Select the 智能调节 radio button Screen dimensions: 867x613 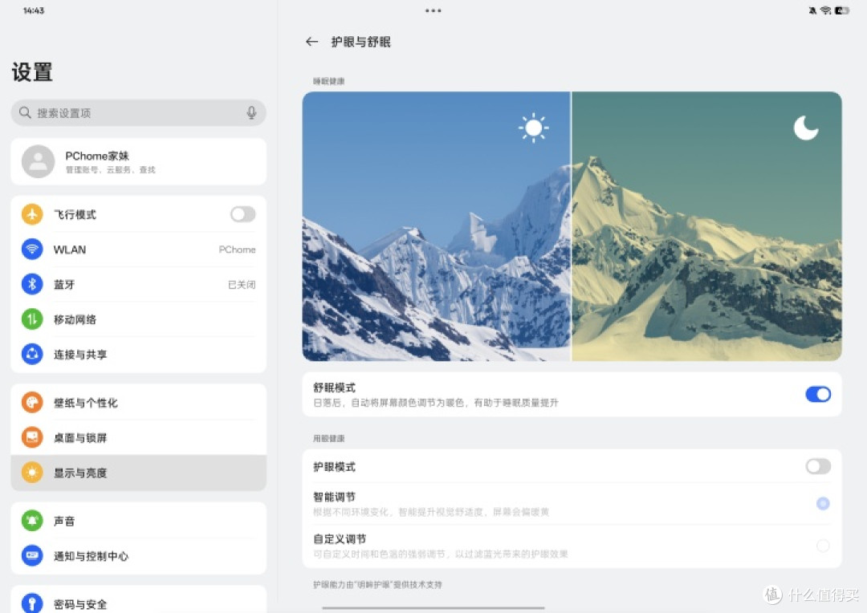pos(823,504)
